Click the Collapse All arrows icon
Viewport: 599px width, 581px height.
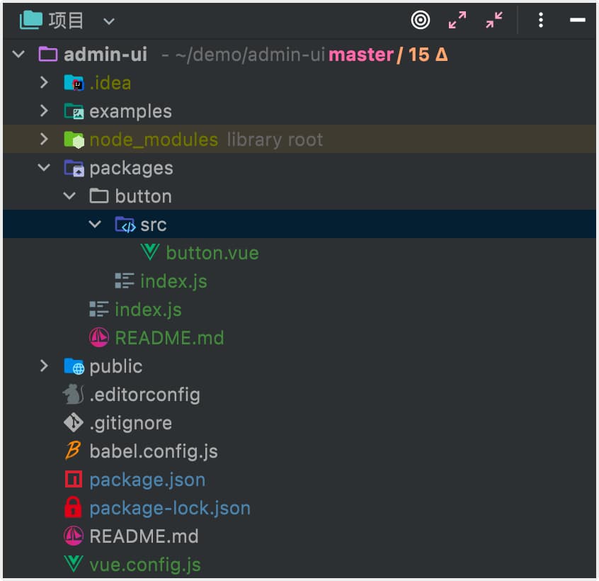[494, 20]
